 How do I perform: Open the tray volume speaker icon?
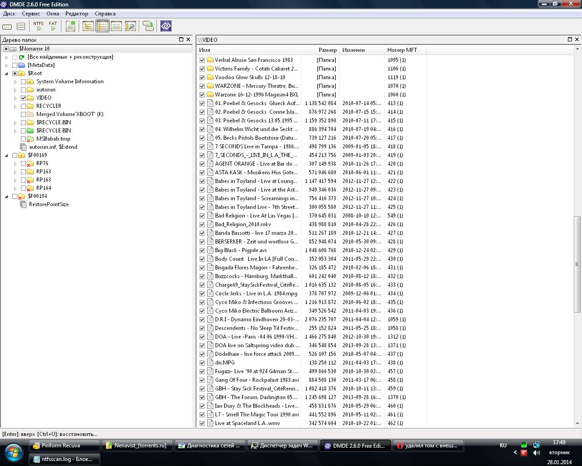537,453
